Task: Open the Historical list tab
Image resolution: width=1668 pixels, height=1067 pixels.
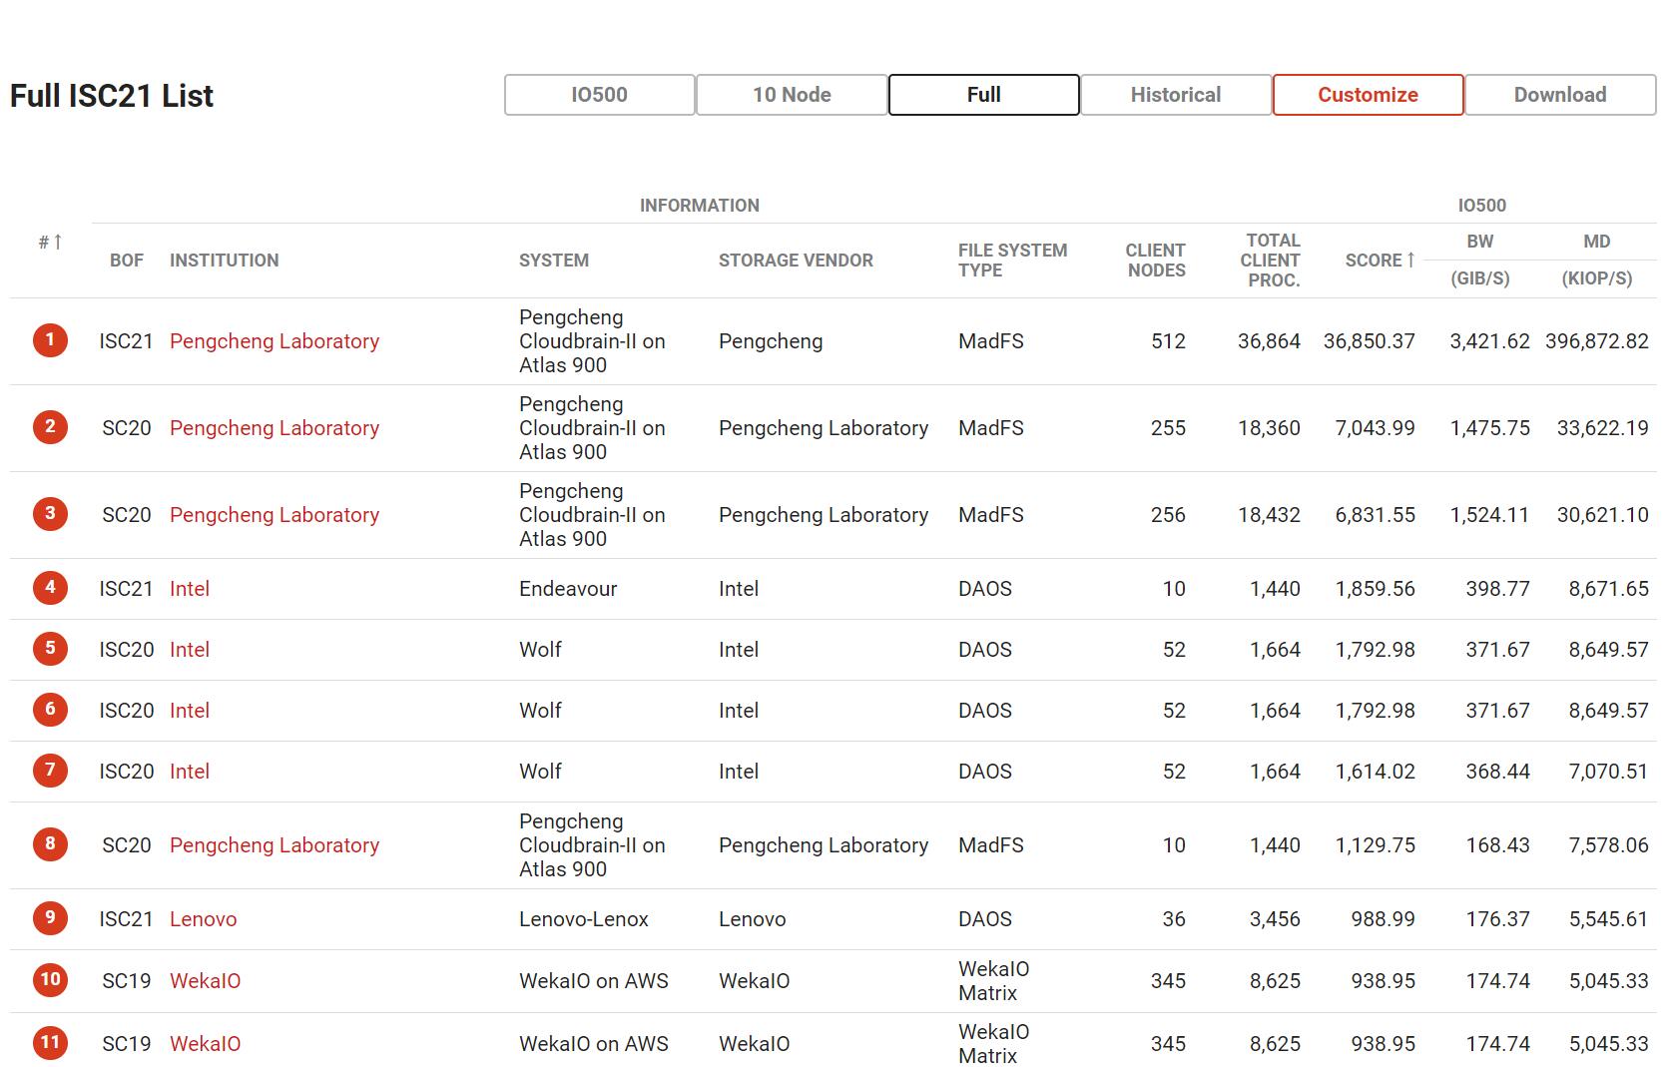Action: point(1175,95)
